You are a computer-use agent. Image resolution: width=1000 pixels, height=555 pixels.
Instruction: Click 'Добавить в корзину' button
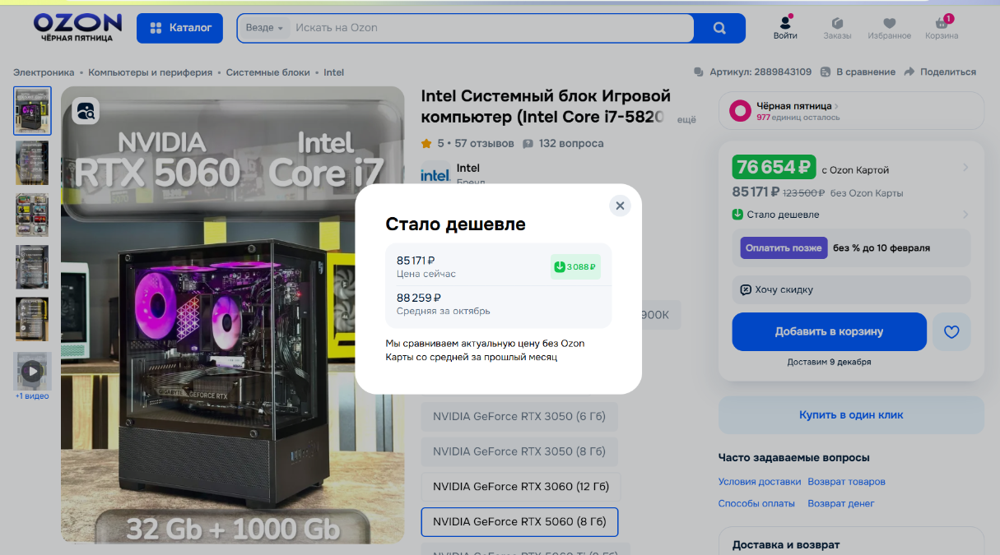829,332
